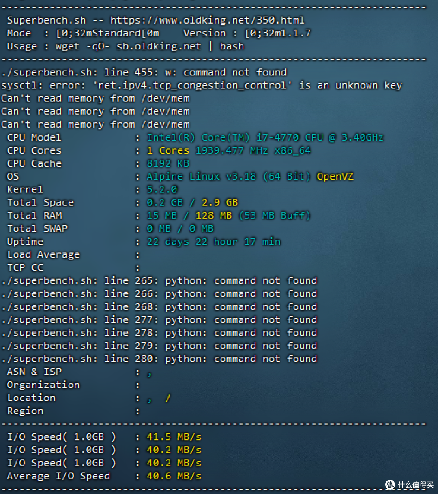The width and height of the screenshot is (438, 494).
Task: Click the oldking.net/350.html URL
Action: click(207, 20)
